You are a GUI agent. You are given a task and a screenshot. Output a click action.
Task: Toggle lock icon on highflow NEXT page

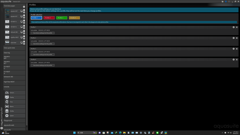click(24, 36)
